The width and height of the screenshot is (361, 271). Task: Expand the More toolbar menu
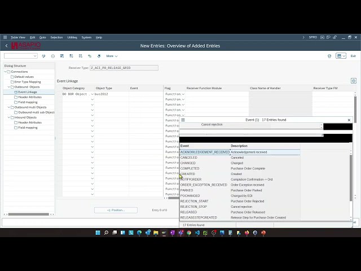pyautogui.click(x=112, y=56)
